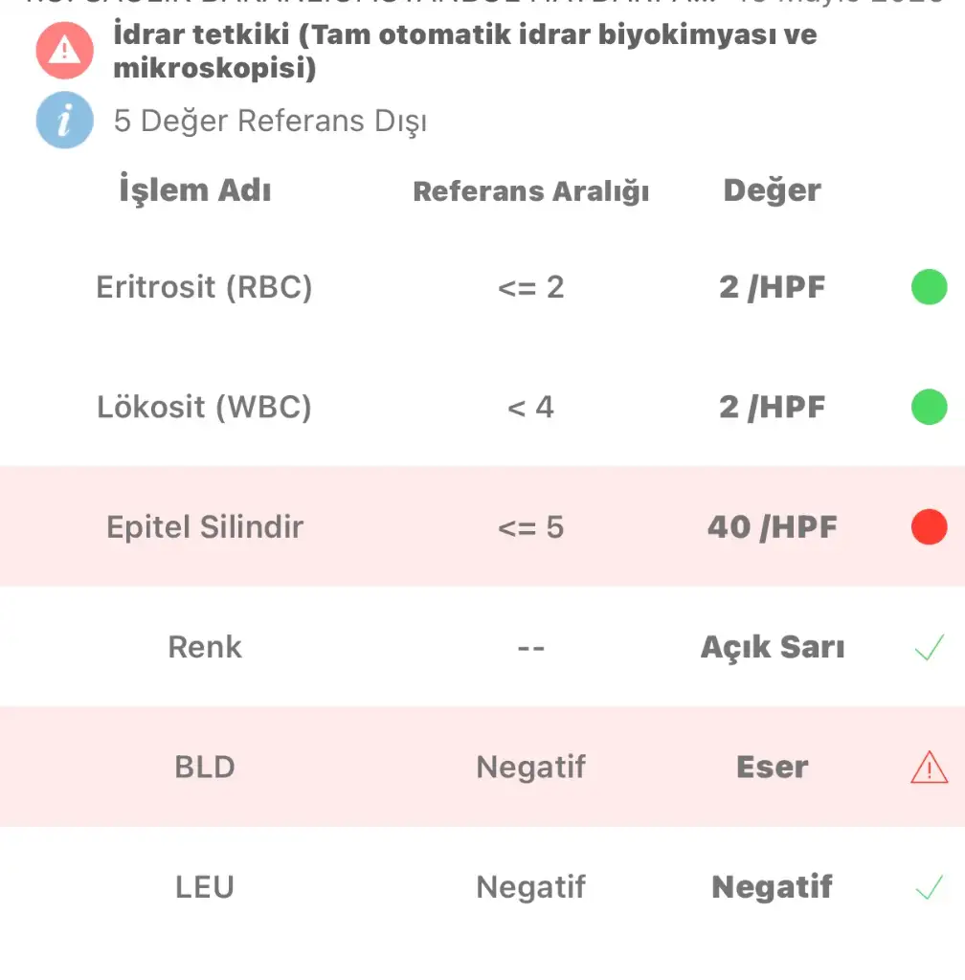Open the İdrar tetkiki test title
The height and width of the screenshot is (980, 965).
click(465, 51)
